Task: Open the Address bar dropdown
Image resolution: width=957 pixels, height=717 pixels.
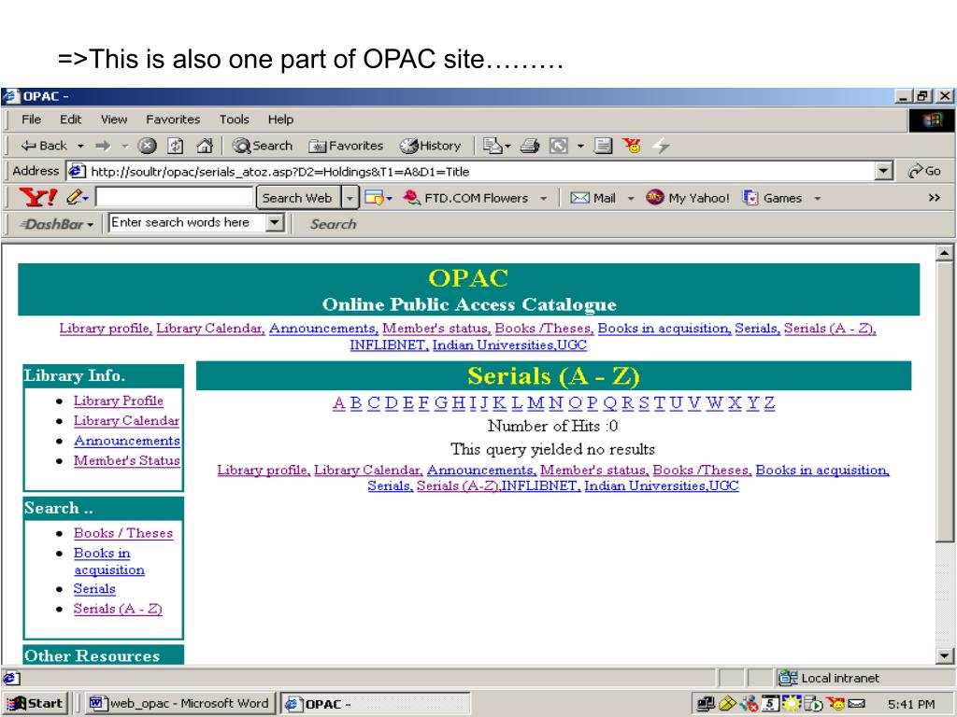Action: coord(884,172)
